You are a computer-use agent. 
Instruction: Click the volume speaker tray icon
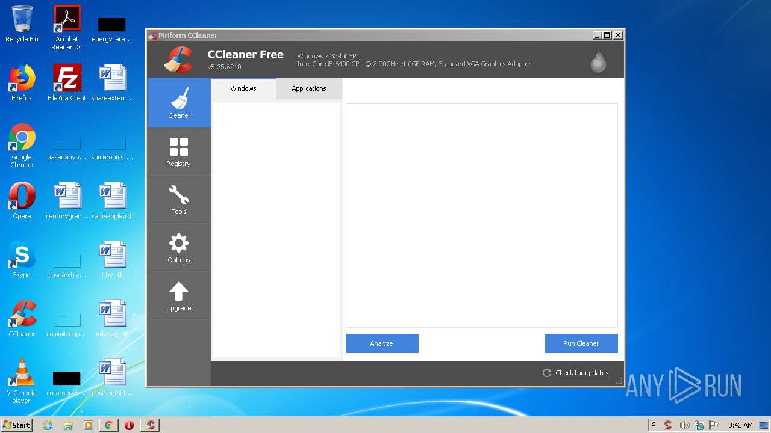[684, 425]
